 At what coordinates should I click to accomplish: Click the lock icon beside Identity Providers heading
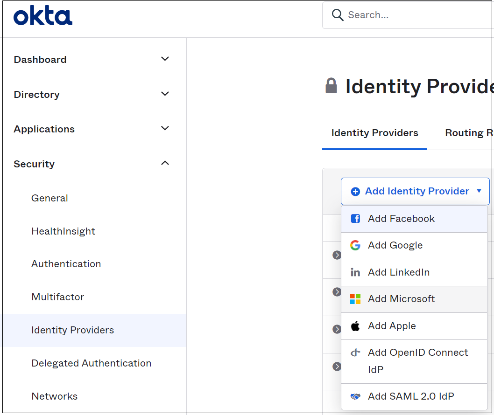[332, 86]
